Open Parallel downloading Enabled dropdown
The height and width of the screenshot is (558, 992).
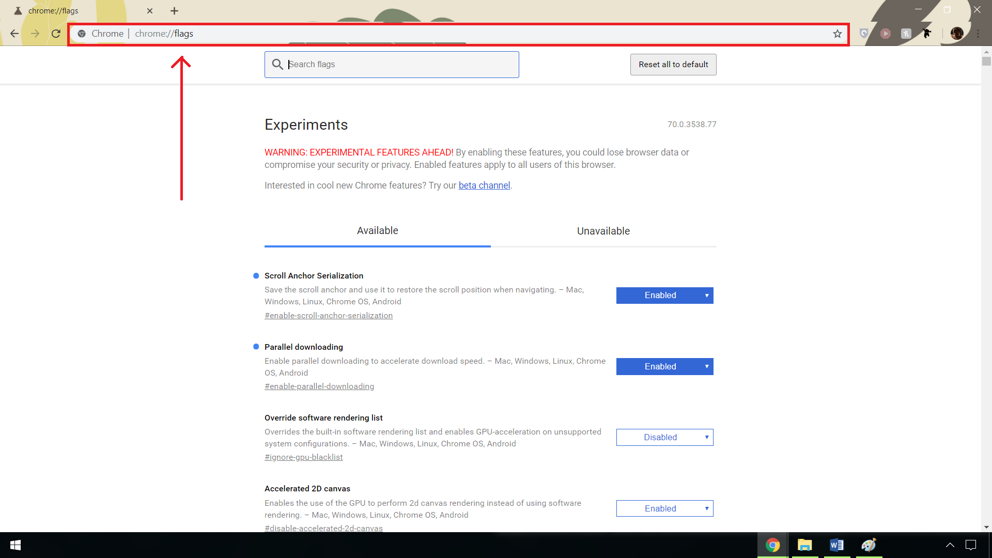click(x=664, y=367)
